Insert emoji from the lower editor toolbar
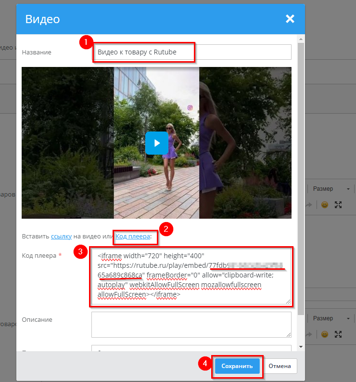The width and height of the screenshot is (356, 382). [325, 334]
